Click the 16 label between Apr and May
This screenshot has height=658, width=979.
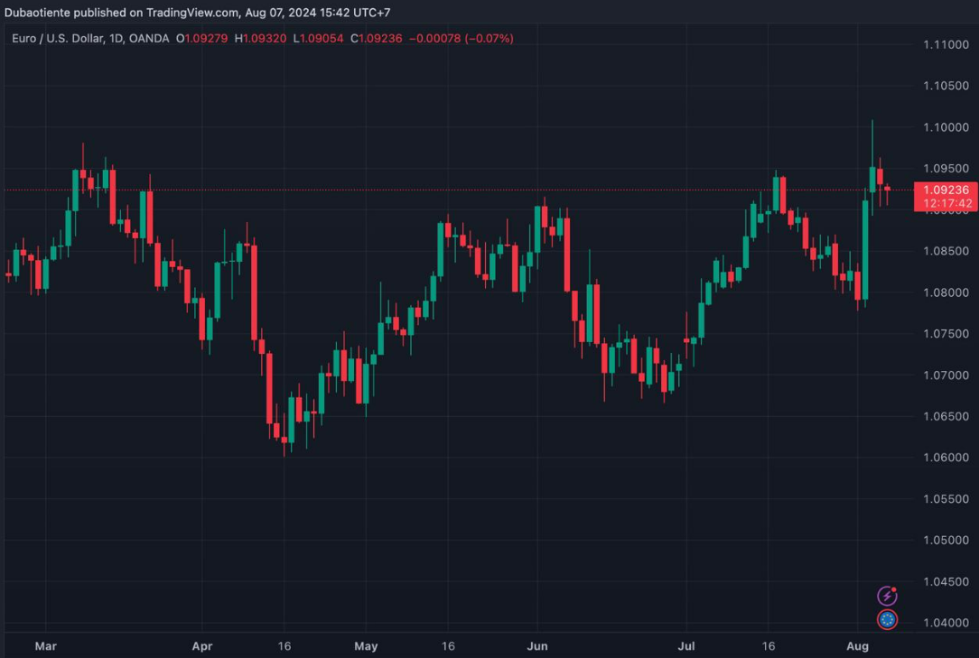point(284,646)
